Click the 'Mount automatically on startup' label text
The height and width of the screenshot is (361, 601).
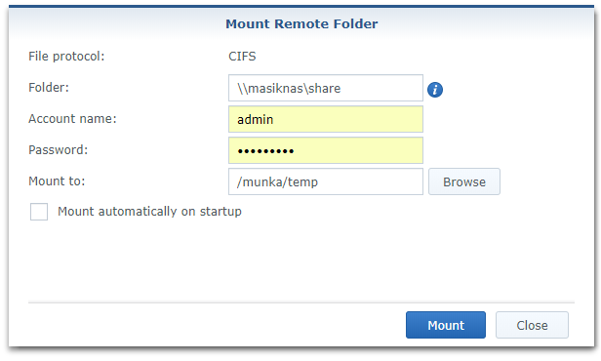[x=149, y=212]
